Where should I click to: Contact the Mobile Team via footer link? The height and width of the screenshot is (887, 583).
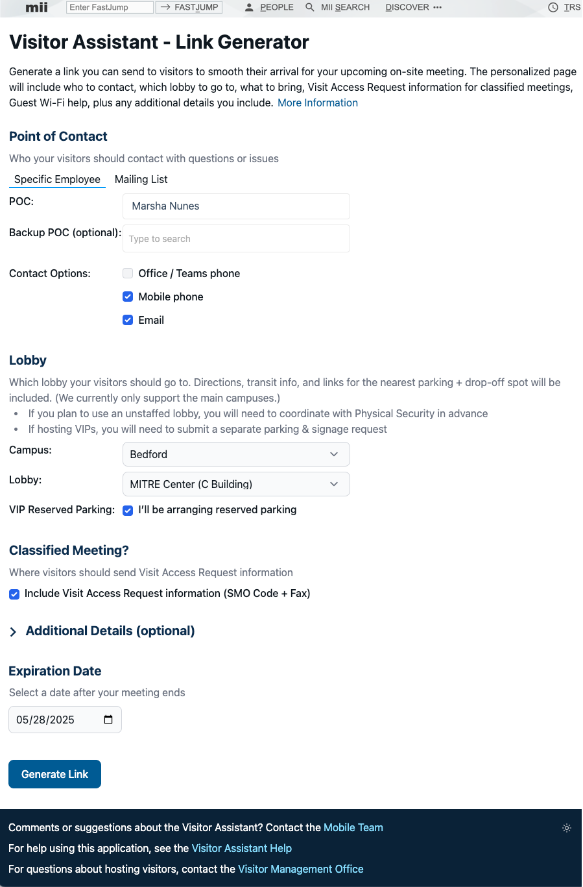coord(353,827)
